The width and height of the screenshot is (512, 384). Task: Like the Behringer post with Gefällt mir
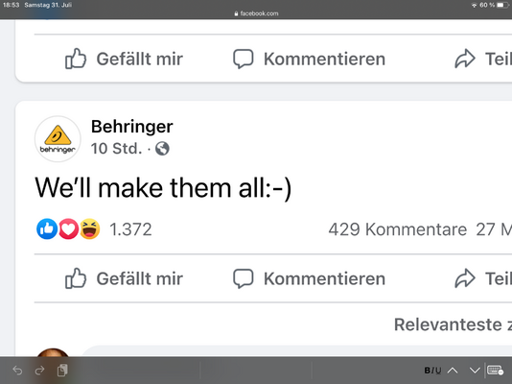(124, 278)
